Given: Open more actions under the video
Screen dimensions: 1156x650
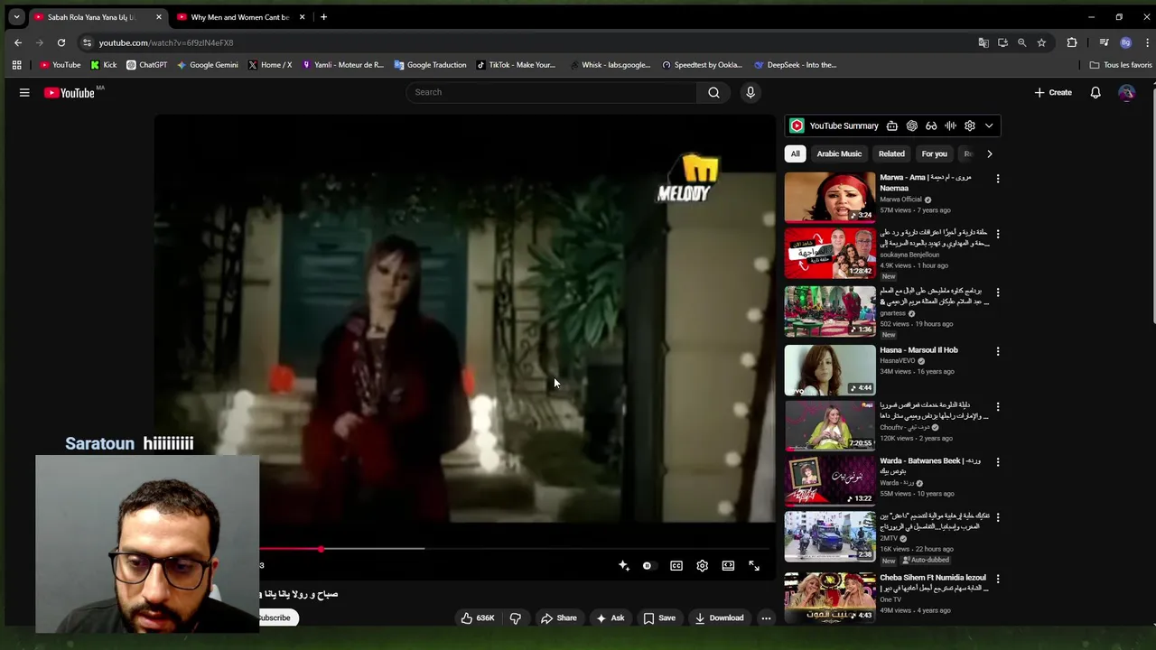Looking at the screenshot, I should point(766,617).
